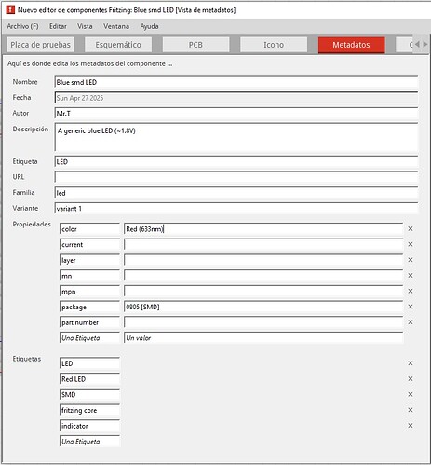431x465 pixels.
Task: Remove the color property row
Action: click(x=411, y=229)
